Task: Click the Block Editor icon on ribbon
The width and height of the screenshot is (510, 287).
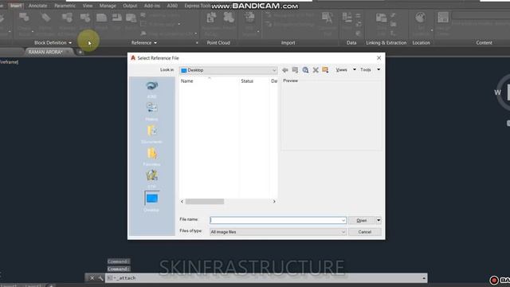Action: (85, 18)
